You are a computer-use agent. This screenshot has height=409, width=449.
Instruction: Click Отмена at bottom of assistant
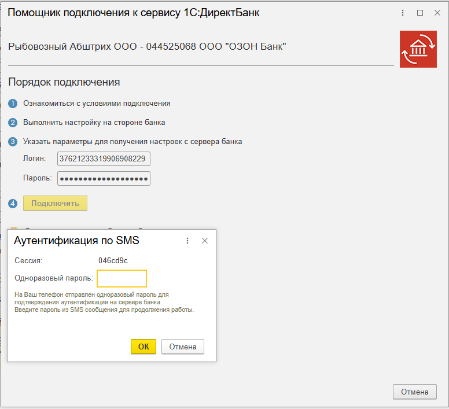415,392
